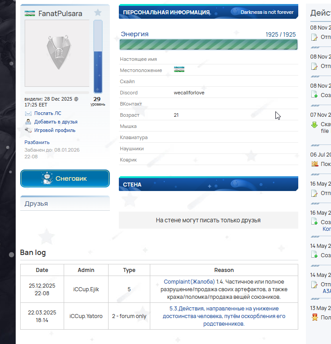Click the first 14 May new page icon
This screenshot has height=344, width=331.
[314, 254]
